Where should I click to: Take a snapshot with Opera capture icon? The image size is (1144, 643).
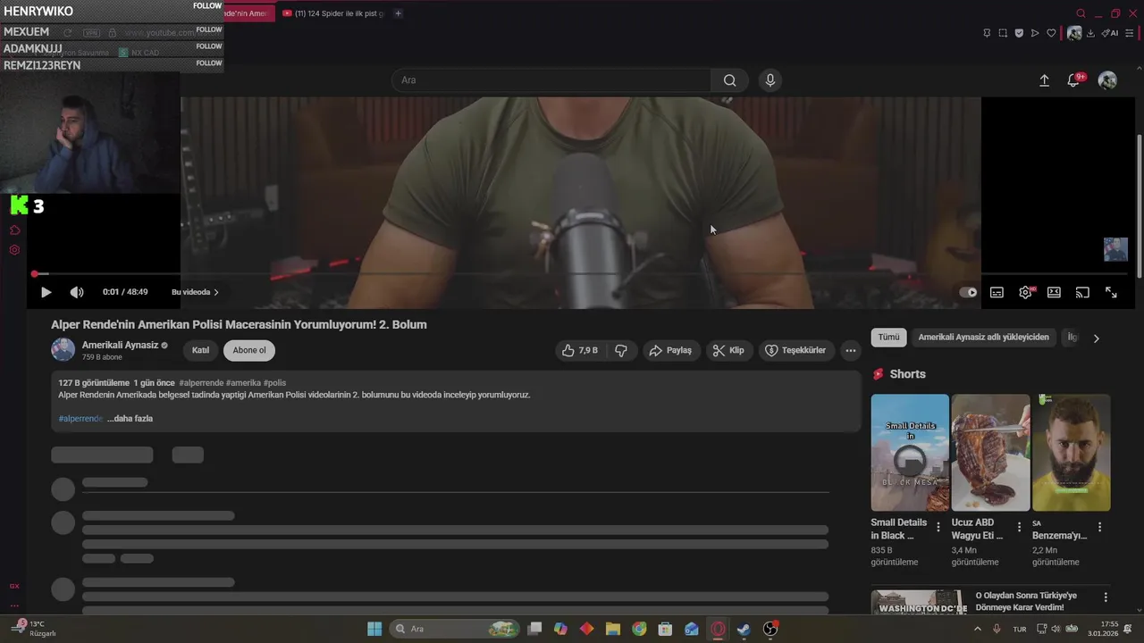1003,33
